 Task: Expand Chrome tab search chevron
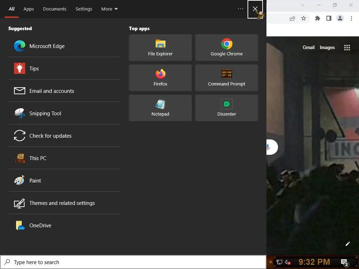click(303, 5)
